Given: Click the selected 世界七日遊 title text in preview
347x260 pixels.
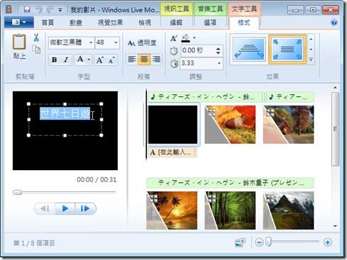Looking at the screenshot, I should [x=65, y=113].
